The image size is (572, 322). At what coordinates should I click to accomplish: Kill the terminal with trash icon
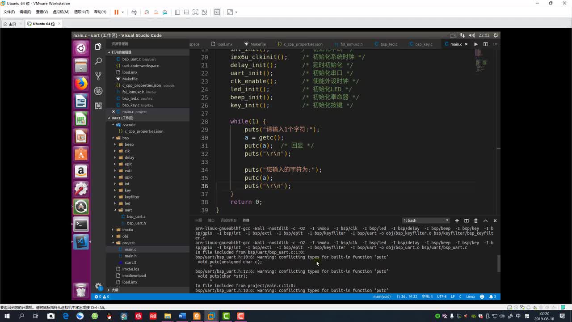click(476, 220)
